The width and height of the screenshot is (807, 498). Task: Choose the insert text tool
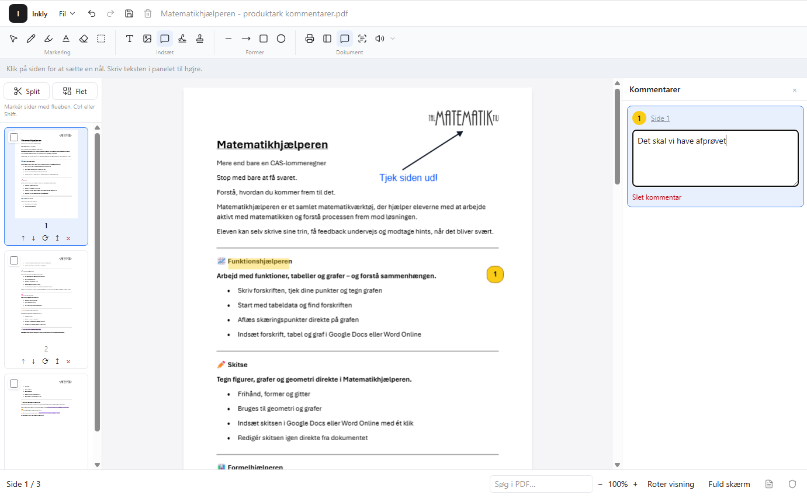(130, 39)
